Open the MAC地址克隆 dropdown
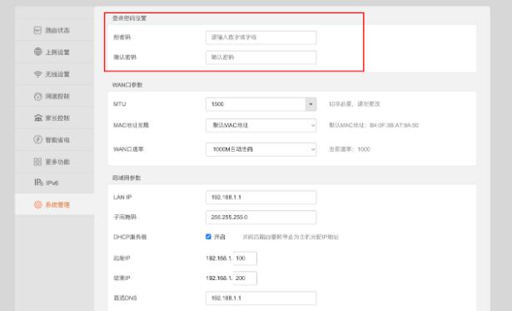 [x=261, y=125]
